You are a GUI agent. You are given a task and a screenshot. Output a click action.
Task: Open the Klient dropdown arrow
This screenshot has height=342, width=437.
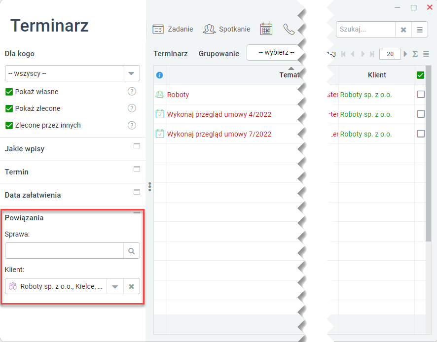(x=115, y=287)
